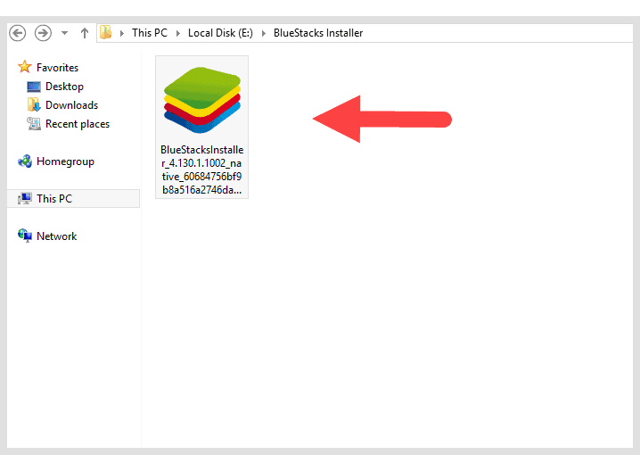The image size is (640, 455).
Task: Click the Homegroup icon
Action: (25, 161)
